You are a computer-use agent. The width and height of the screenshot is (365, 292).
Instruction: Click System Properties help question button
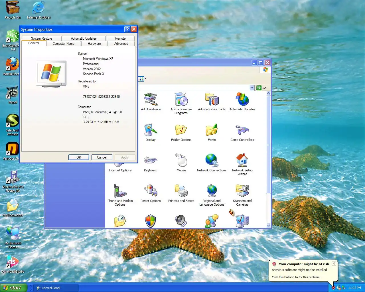click(127, 29)
